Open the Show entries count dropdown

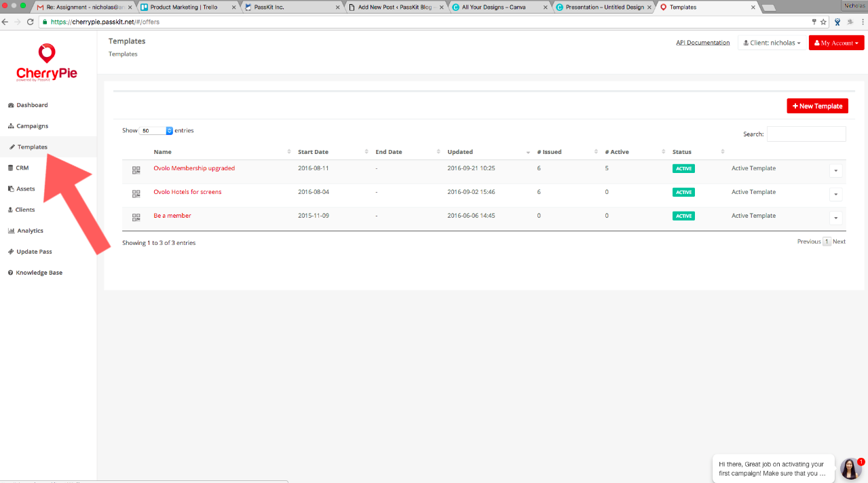click(x=157, y=130)
